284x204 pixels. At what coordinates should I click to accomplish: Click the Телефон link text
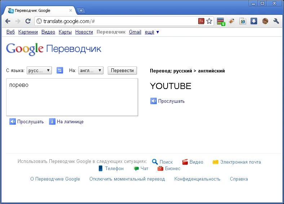point(114,168)
